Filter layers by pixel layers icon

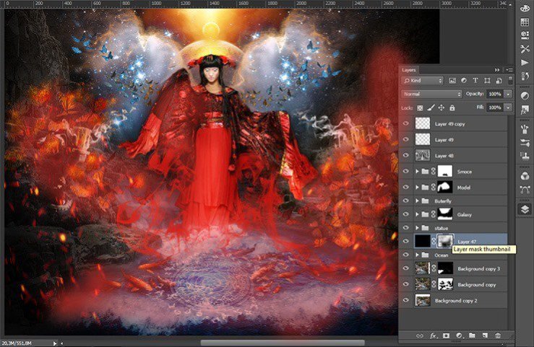tap(452, 81)
